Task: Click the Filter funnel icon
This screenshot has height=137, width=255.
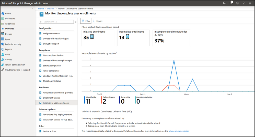Action: (x=83, y=21)
